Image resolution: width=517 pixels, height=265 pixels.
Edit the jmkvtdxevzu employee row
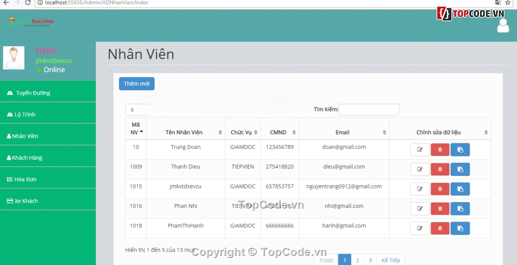(x=420, y=189)
